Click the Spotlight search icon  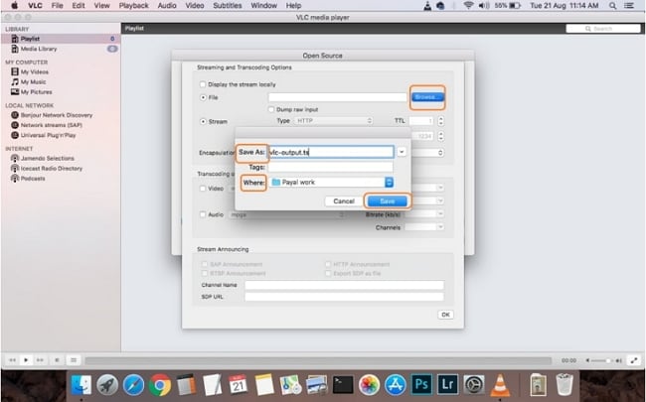[613, 6]
